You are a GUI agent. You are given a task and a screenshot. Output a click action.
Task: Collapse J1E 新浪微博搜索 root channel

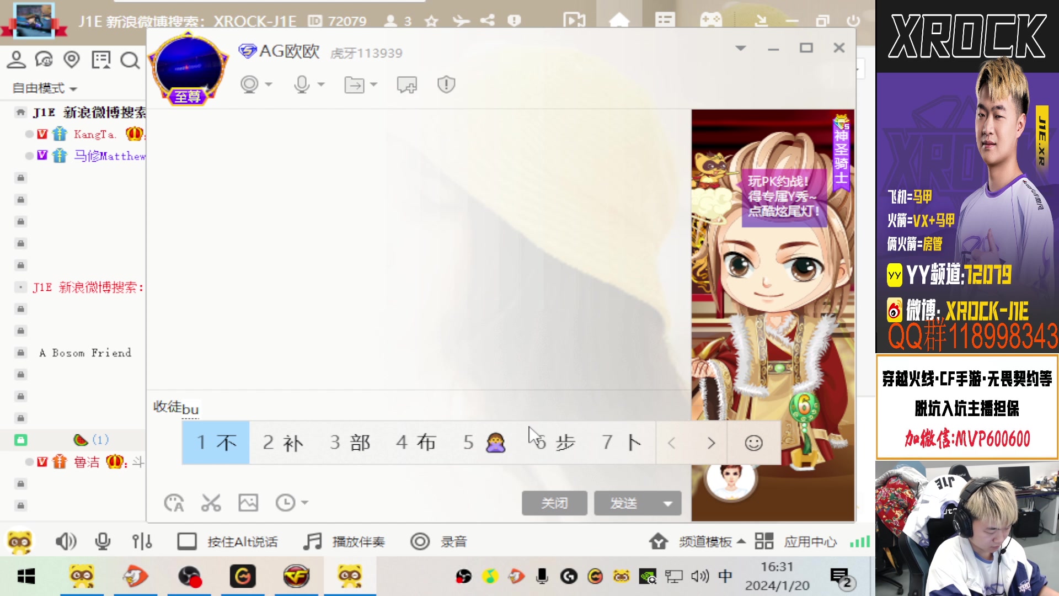click(x=20, y=112)
